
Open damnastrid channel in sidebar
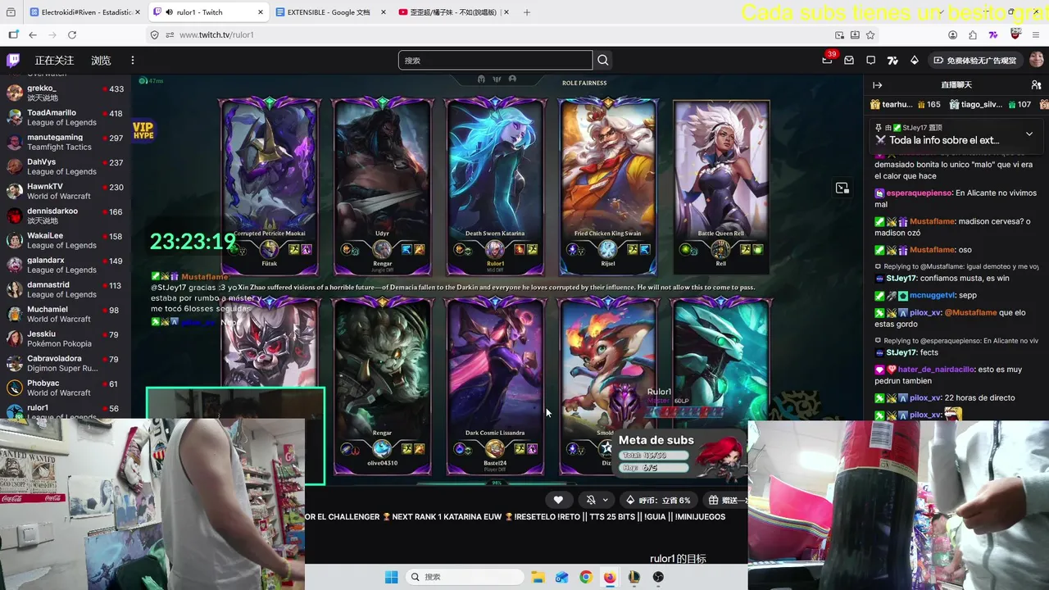click(x=66, y=289)
